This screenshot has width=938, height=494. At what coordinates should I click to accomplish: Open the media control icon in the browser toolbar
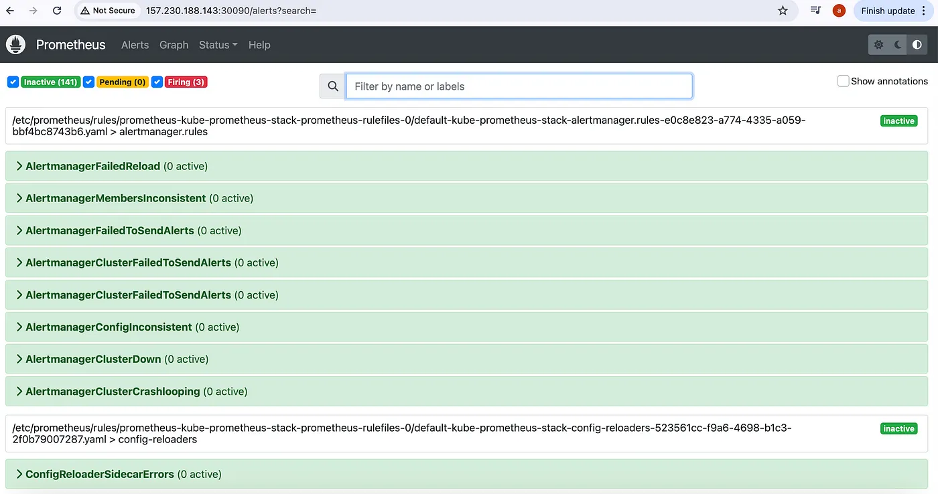coord(815,11)
